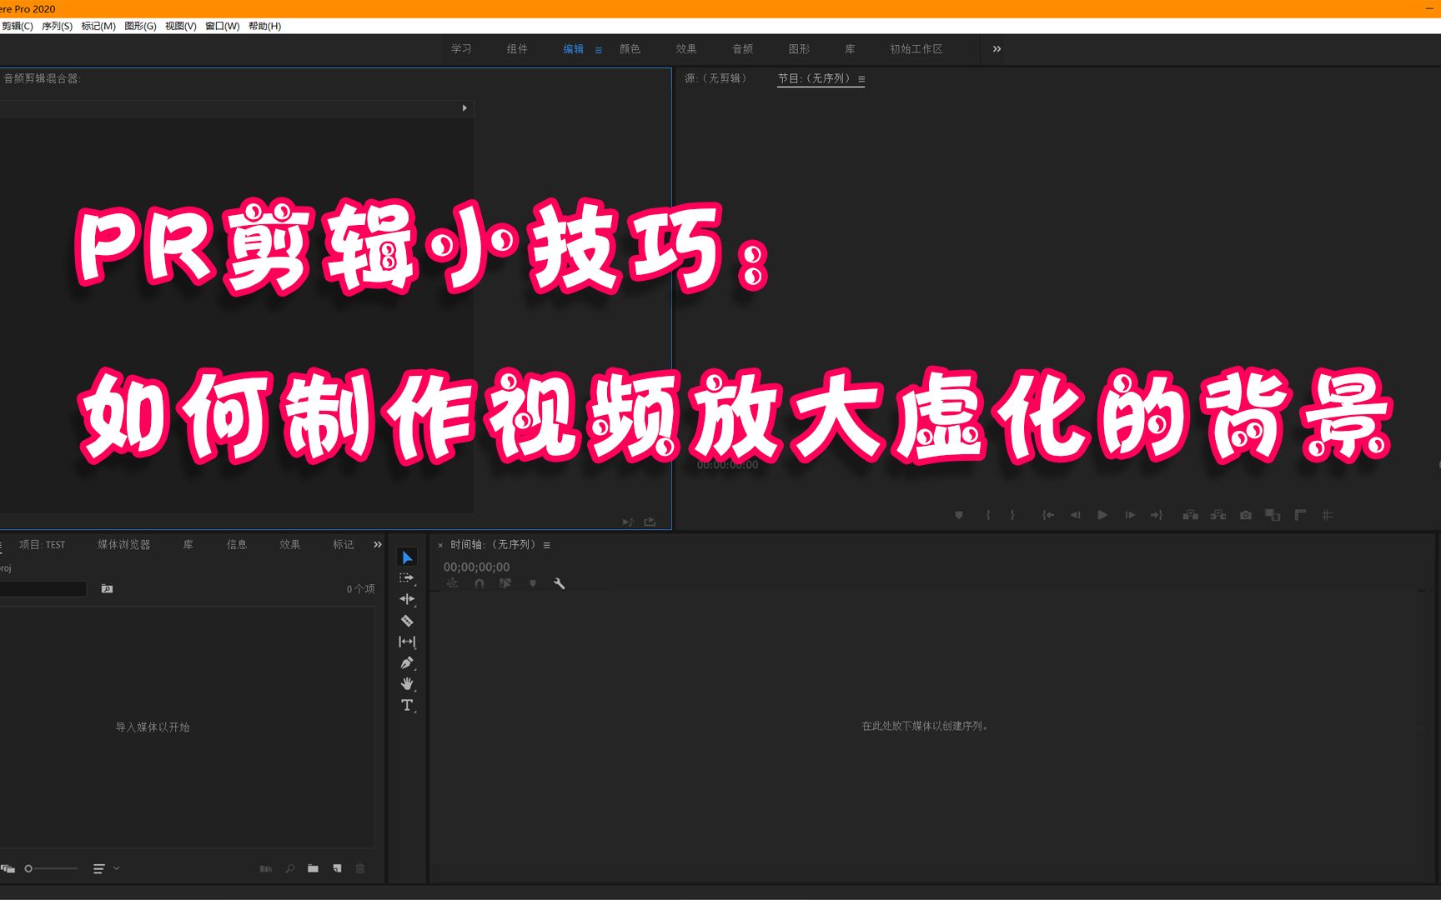
Task: Select the Razor tool
Action: [x=407, y=621]
